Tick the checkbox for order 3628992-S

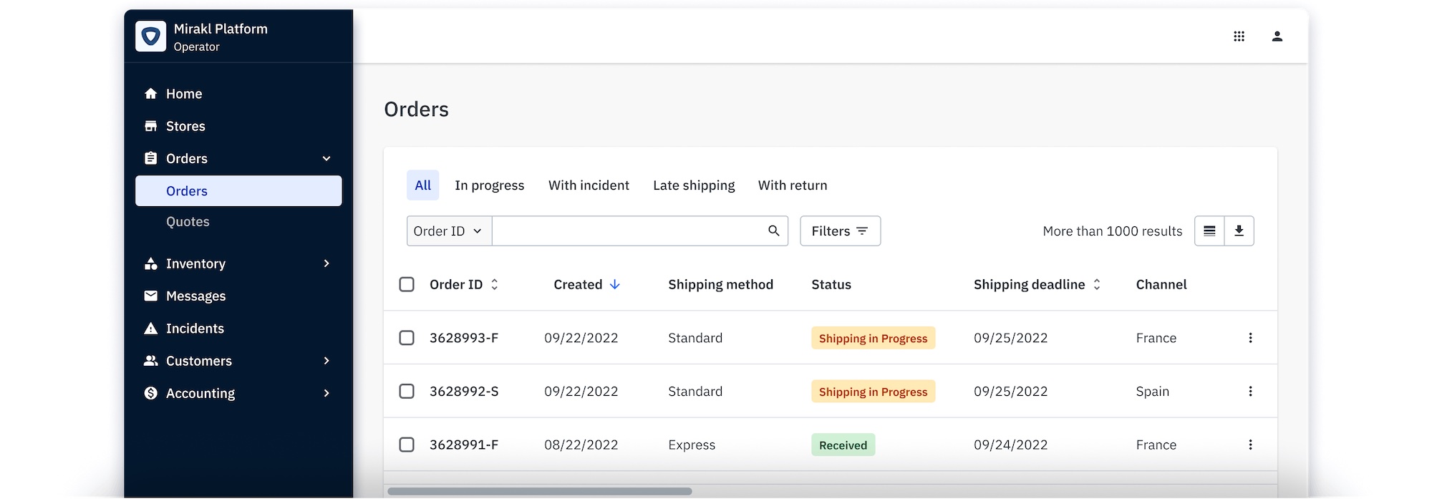point(407,391)
